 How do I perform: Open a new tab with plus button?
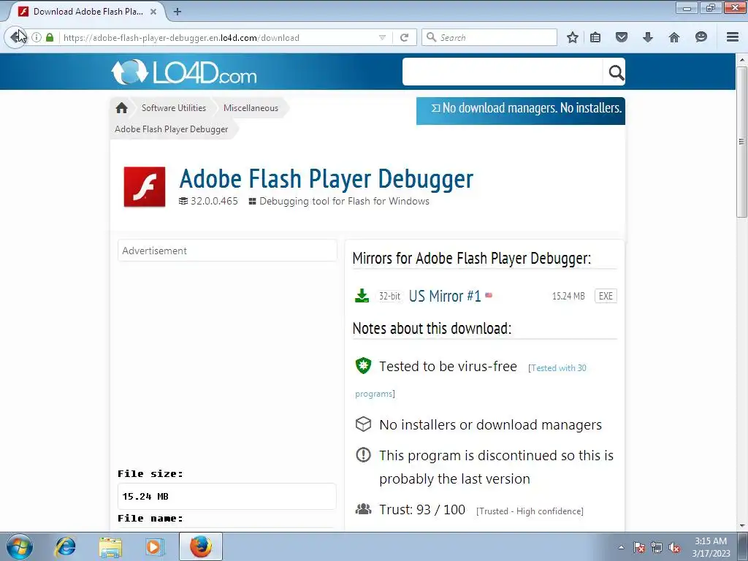(178, 12)
